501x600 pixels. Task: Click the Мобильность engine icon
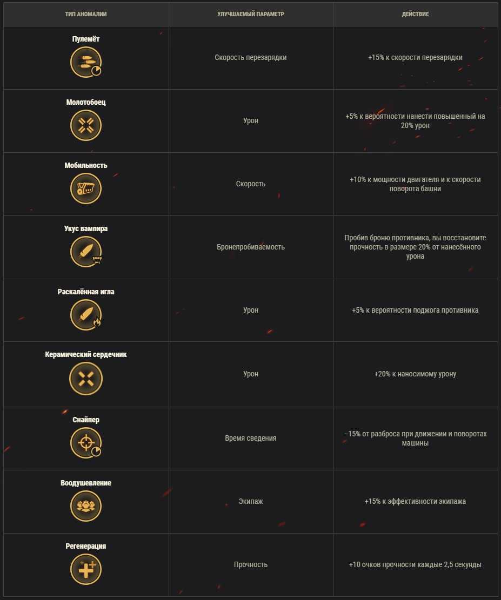(x=86, y=188)
